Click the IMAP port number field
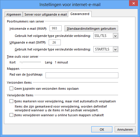 click(x=56, y=28)
